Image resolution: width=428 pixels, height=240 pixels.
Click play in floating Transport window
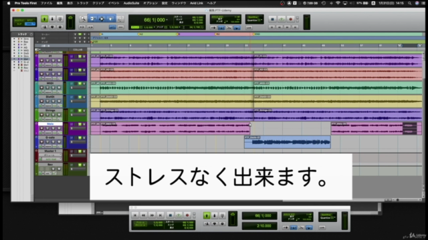pos(179,215)
